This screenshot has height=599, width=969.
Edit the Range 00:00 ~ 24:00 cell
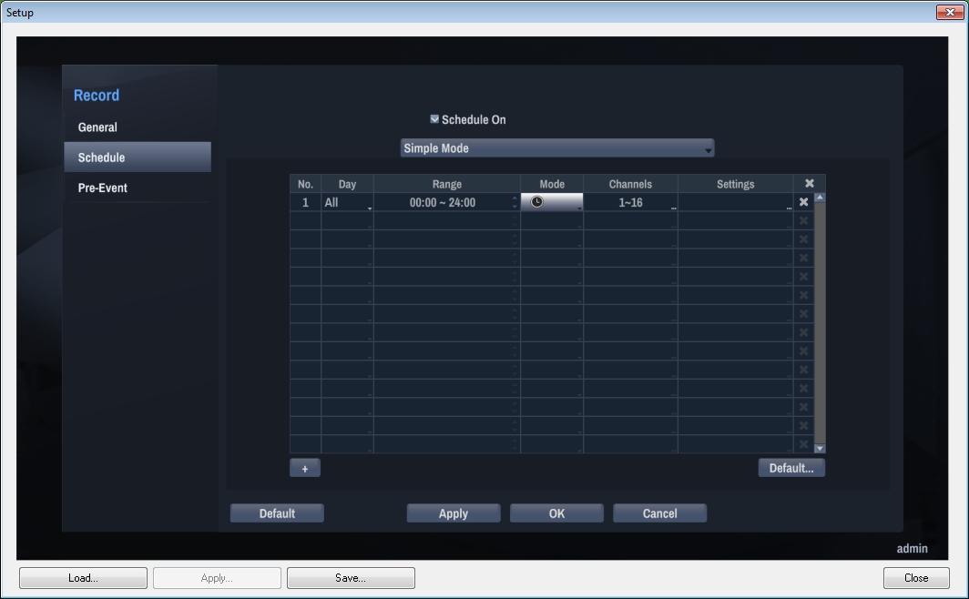pos(447,202)
